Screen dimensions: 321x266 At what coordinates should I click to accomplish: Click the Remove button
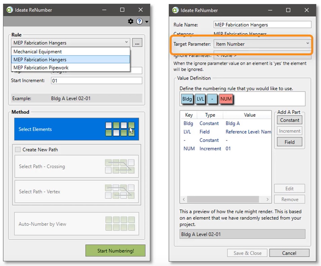click(289, 199)
